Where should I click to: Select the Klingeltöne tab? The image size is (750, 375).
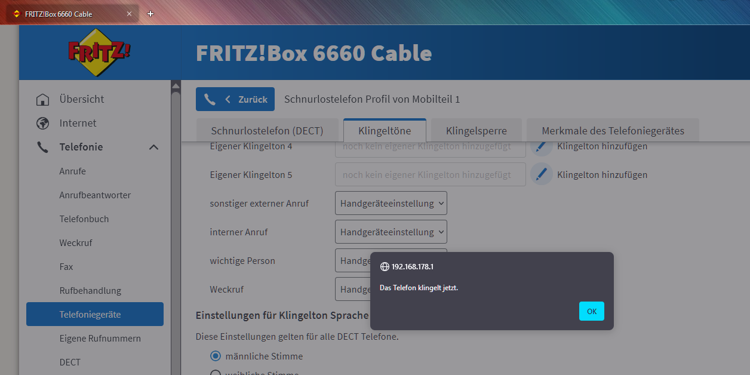(385, 130)
